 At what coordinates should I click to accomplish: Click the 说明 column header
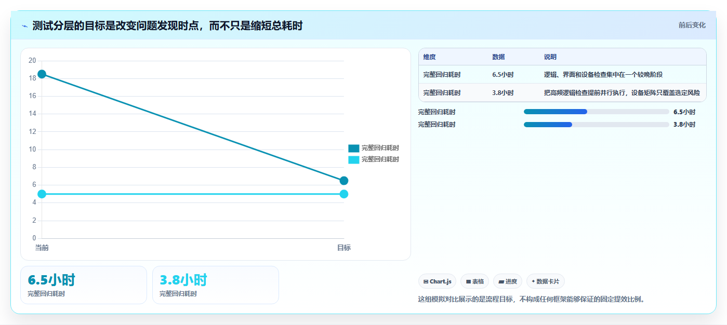(x=550, y=57)
